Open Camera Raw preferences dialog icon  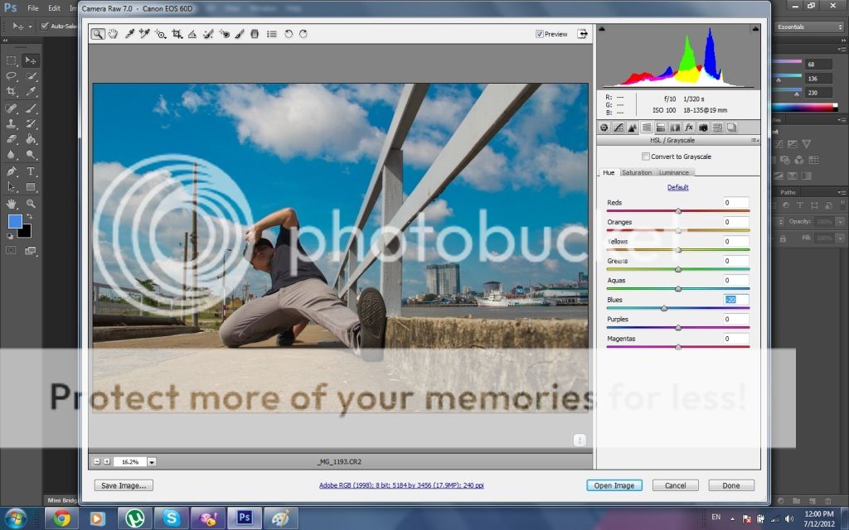(x=272, y=34)
